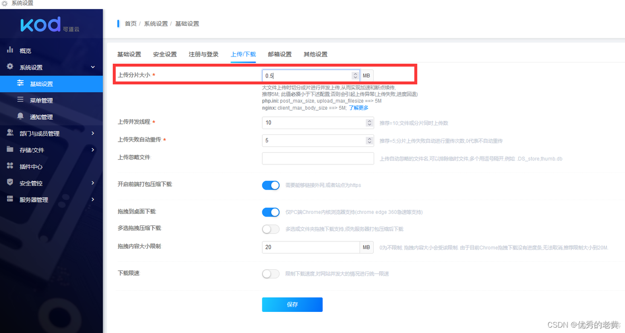Screen dimensions: 625x333
Task: Expand 存储/文件 chevron
Action: pyautogui.click(x=93, y=150)
